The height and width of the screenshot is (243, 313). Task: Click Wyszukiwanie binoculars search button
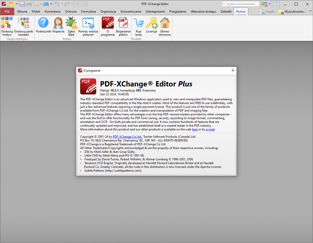[x=292, y=12]
